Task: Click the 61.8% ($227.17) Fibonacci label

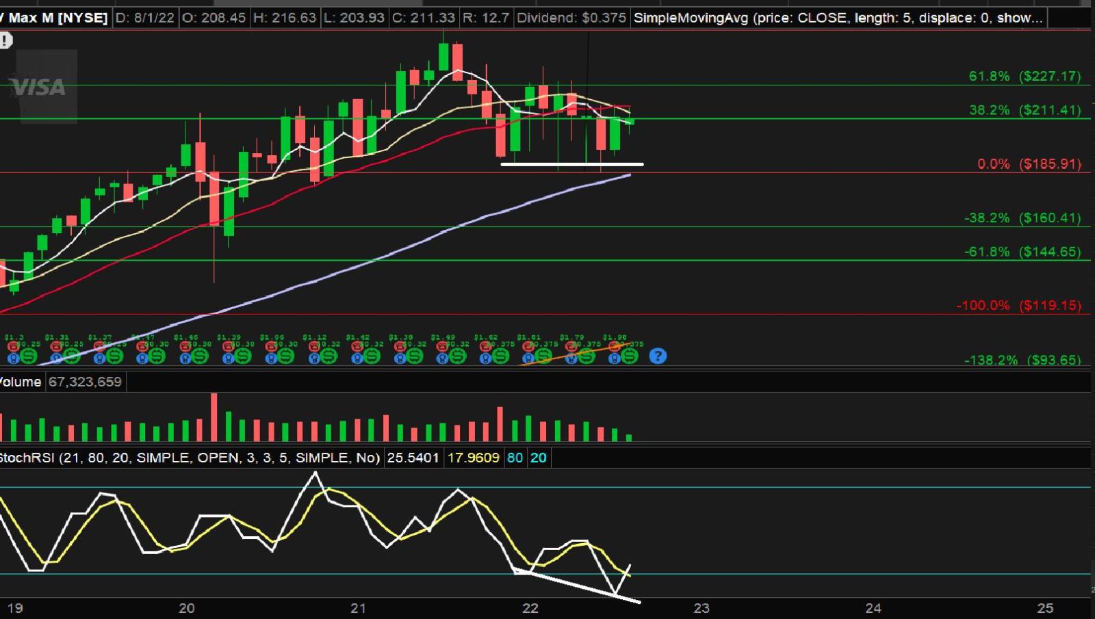Action: 1025,76
